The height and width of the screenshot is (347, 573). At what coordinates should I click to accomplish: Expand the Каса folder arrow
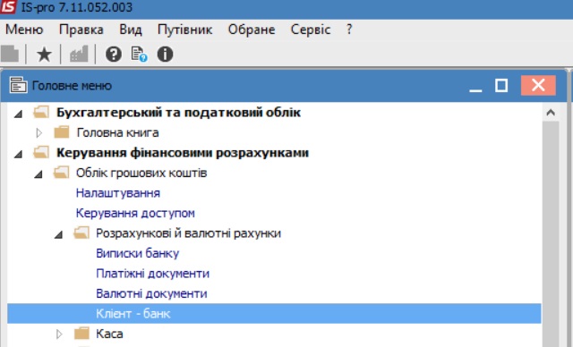click(59, 334)
